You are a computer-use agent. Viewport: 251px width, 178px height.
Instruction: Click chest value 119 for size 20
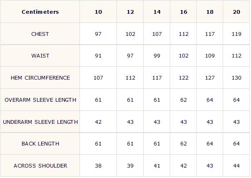pyautogui.click(x=236, y=34)
